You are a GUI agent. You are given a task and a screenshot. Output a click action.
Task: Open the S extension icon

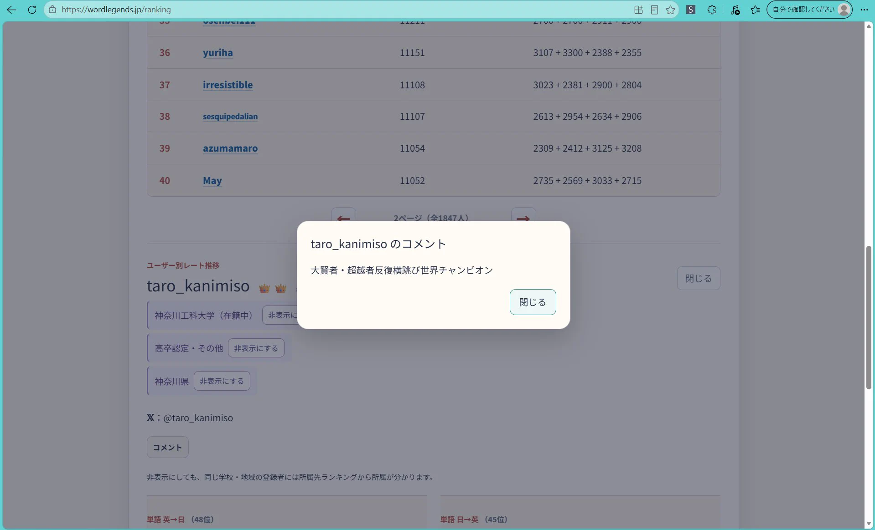pyautogui.click(x=691, y=10)
